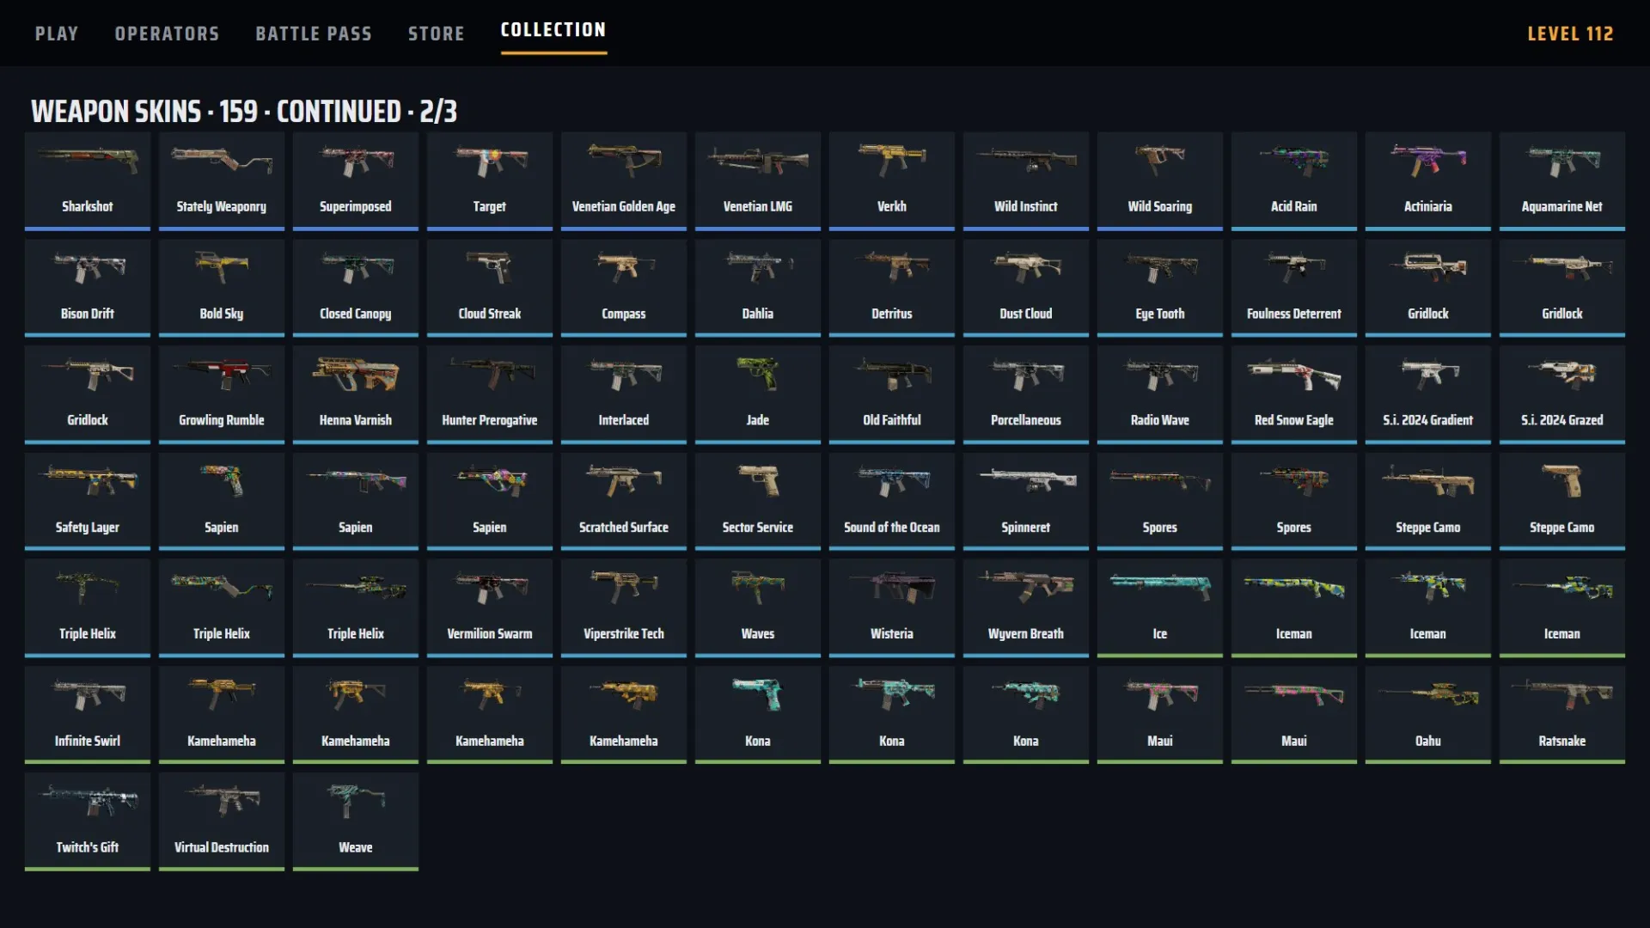Select the Sharkshot weapon skin
The width and height of the screenshot is (1650, 928).
tap(87, 180)
